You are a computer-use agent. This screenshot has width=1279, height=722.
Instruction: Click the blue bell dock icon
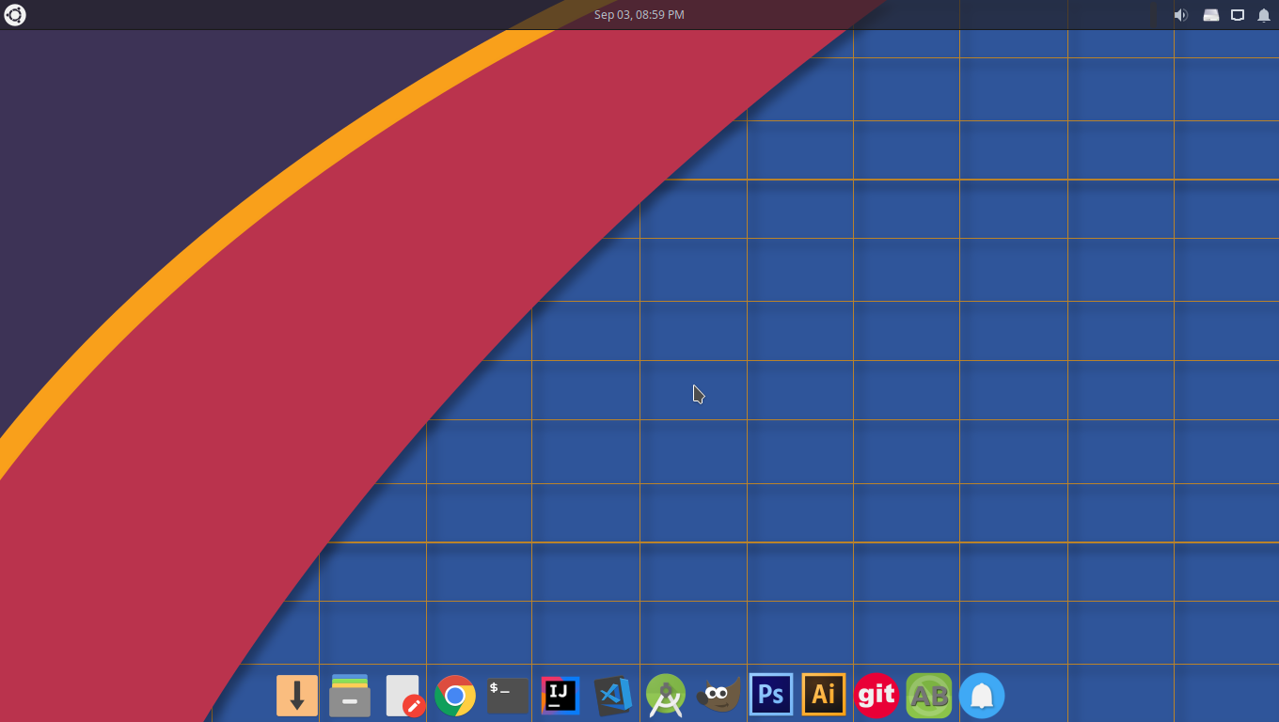pyautogui.click(x=982, y=696)
